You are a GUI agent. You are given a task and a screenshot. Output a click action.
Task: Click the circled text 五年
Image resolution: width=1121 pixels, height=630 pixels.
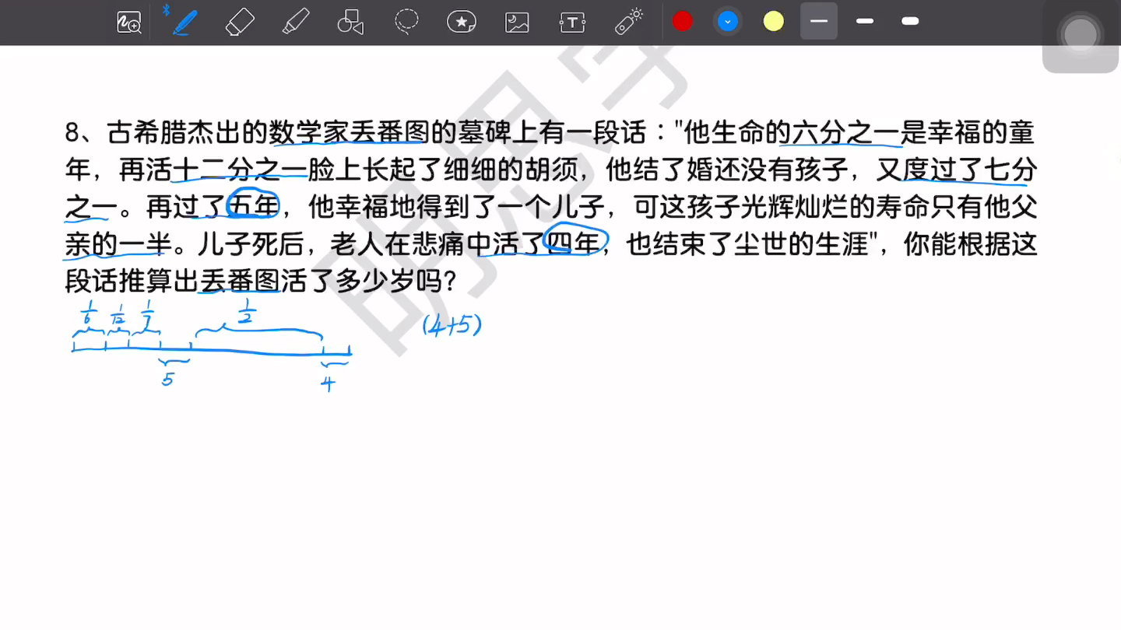click(252, 207)
